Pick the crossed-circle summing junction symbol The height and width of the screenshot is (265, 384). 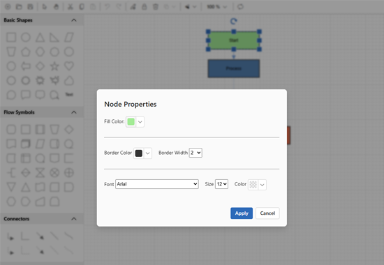coord(54,173)
